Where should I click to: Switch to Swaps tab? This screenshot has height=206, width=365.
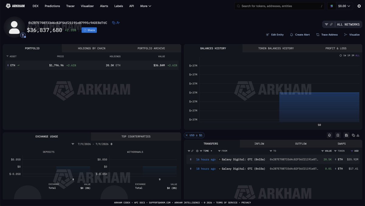(x=342, y=144)
